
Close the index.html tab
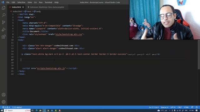(x=23, y=7)
